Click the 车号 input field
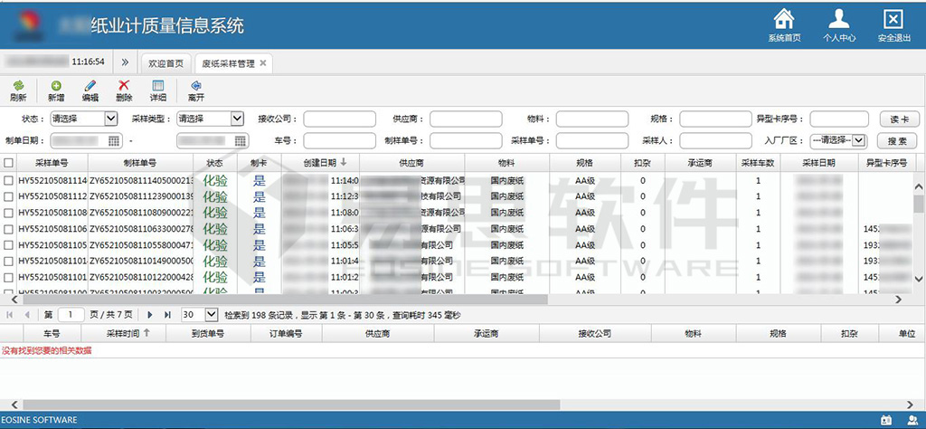The image size is (926, 429). click(x=339, y=140)
